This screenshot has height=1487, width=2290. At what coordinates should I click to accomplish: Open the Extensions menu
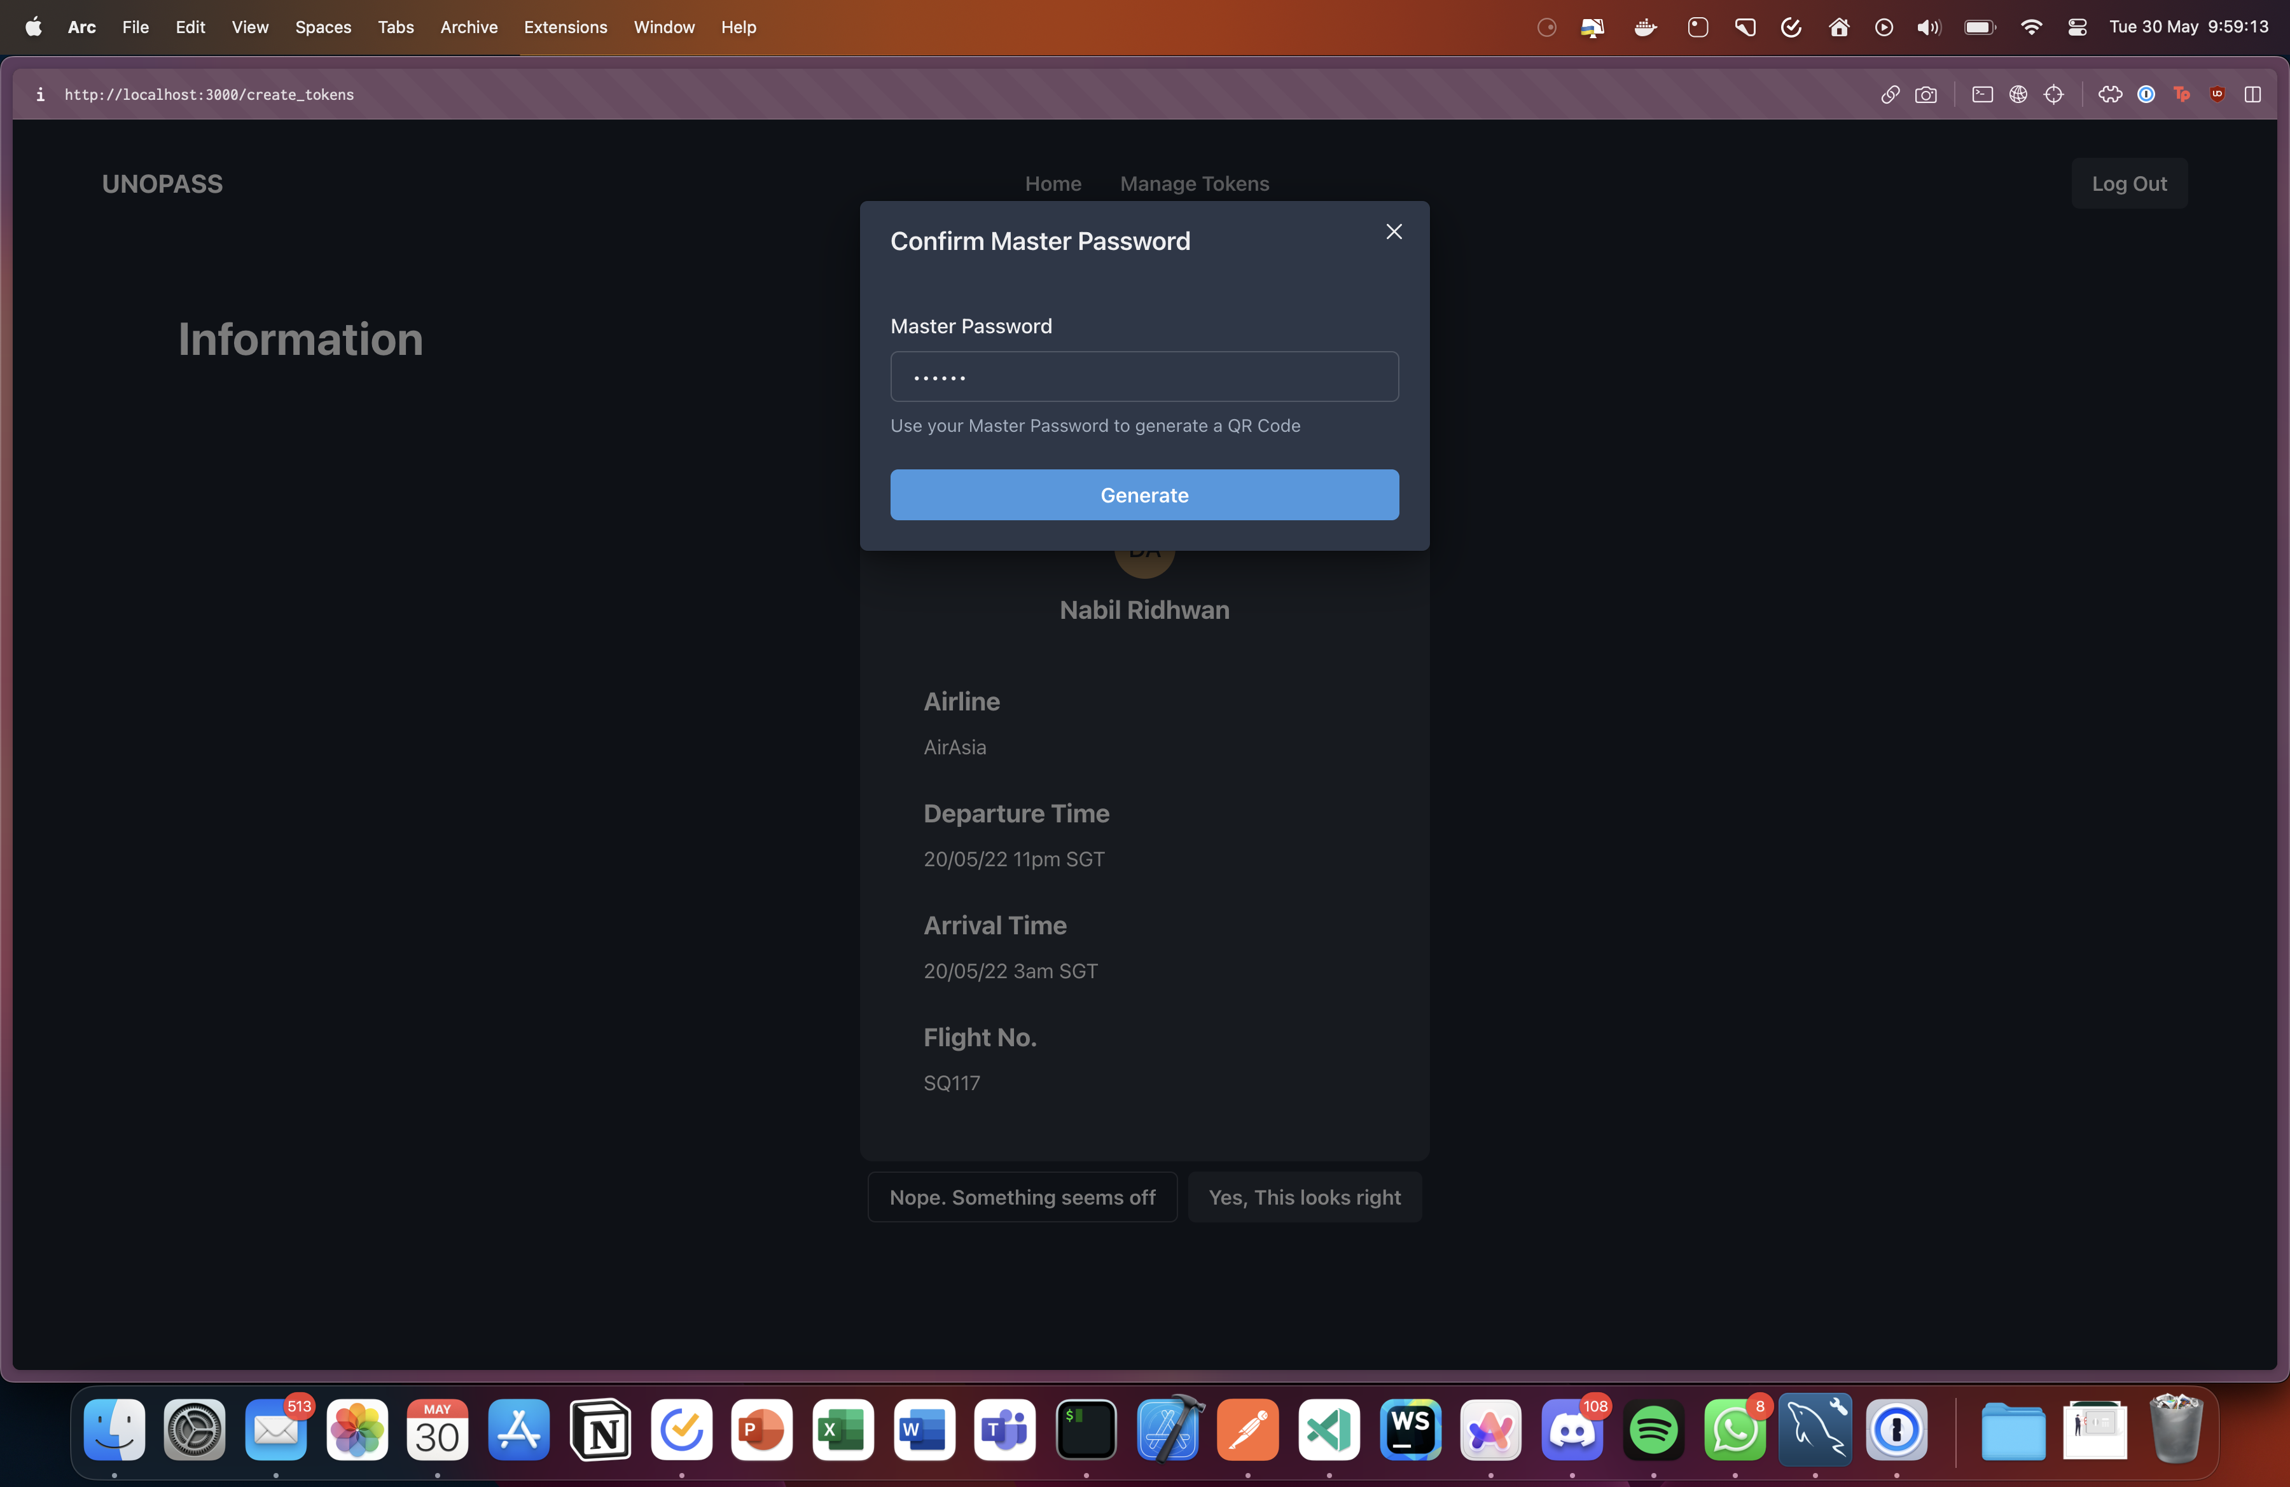(565, 27)
